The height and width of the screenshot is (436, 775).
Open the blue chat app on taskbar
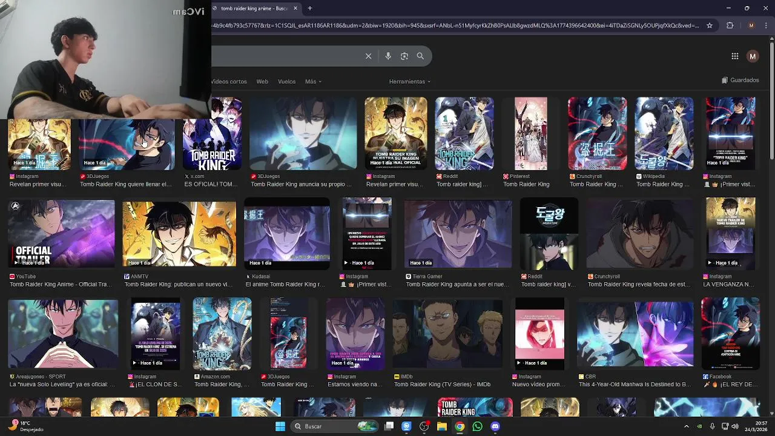pos(406,426)
